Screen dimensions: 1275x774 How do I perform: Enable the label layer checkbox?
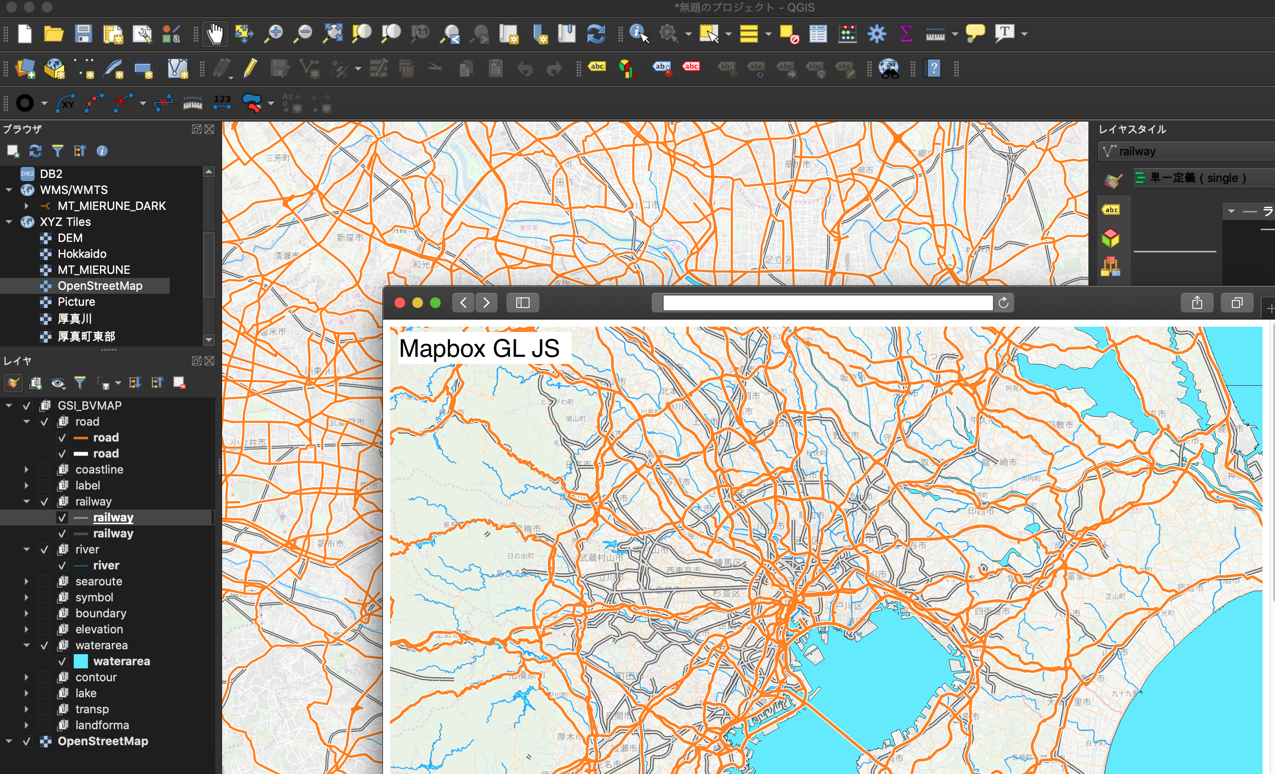[44, 486]
